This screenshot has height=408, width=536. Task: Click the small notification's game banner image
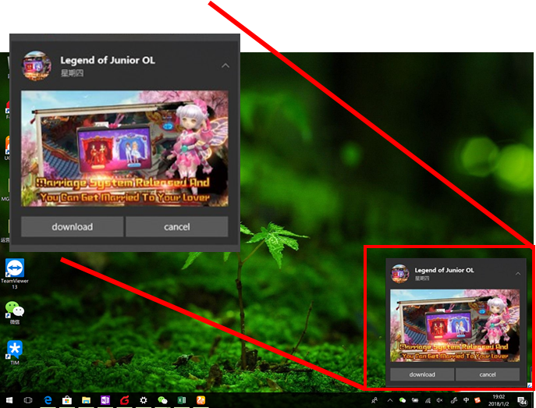(x=455, y=325)
